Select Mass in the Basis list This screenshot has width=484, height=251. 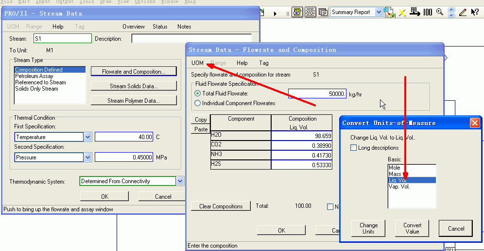[395, 174]
